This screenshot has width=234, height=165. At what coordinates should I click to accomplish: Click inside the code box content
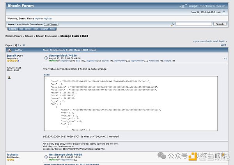coord(131,104)
